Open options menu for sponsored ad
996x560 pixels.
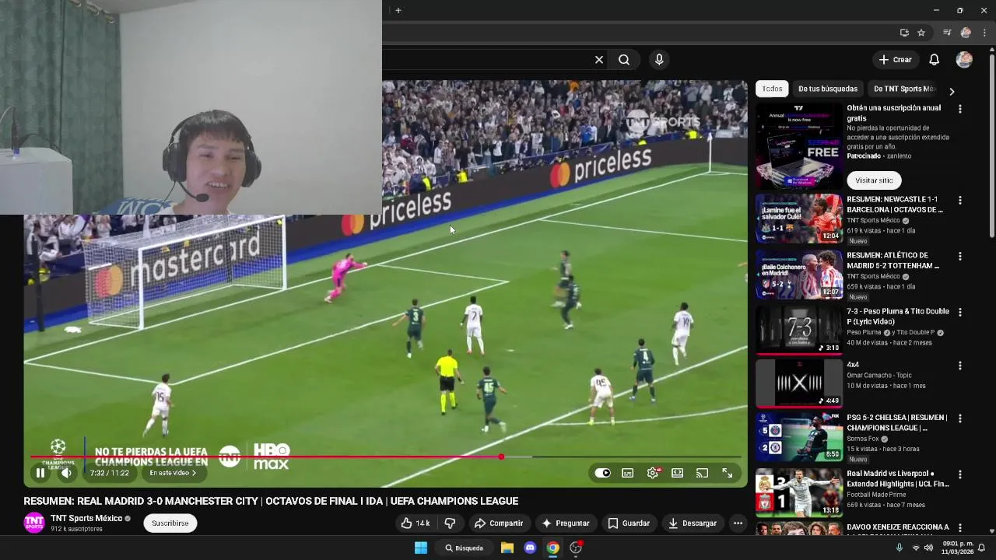click(x=960, y=109)
